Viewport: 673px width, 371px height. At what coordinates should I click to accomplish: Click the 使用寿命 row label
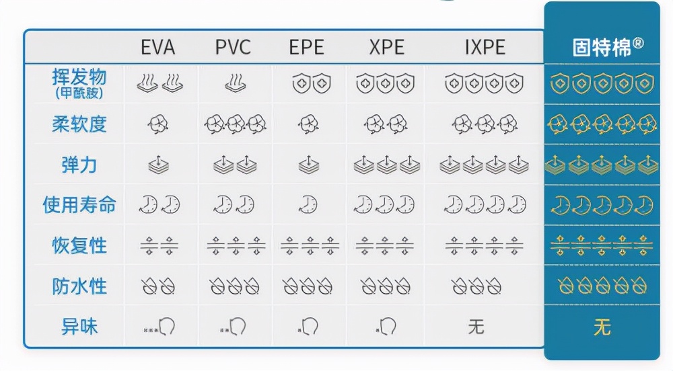pyautogui.click(x=79, y=204)
